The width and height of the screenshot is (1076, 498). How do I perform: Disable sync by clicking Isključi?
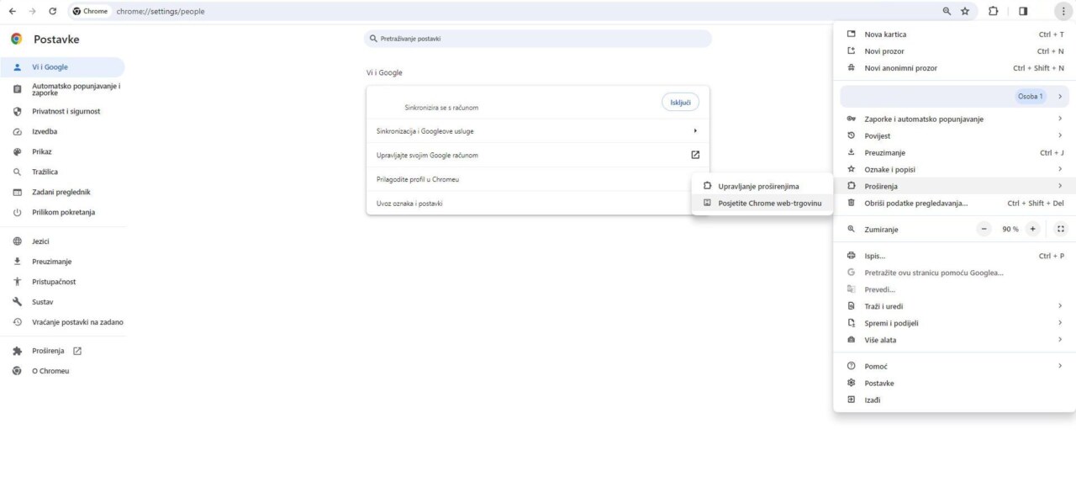point(679,101)
